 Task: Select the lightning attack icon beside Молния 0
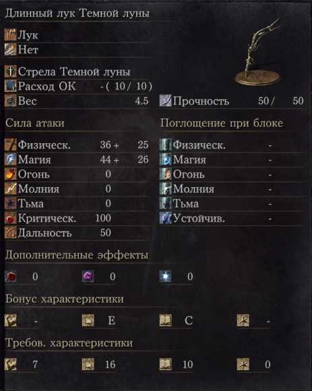[11, 189]
